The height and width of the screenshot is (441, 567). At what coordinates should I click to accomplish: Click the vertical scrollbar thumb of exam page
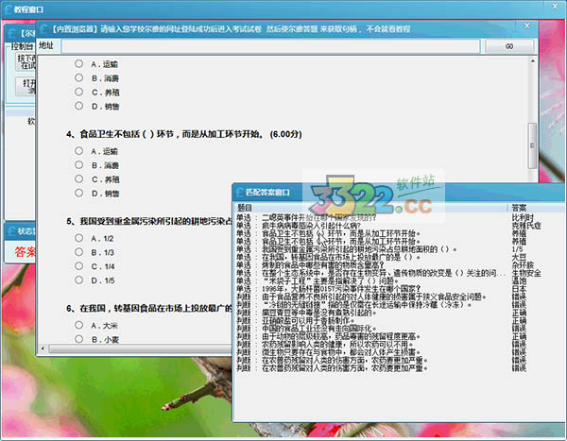532,145
